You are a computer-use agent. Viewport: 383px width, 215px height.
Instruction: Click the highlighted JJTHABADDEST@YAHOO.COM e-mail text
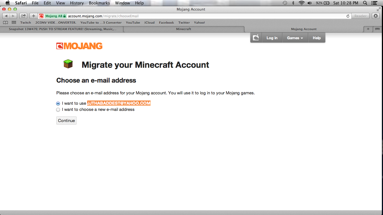[x=119, y=103]
